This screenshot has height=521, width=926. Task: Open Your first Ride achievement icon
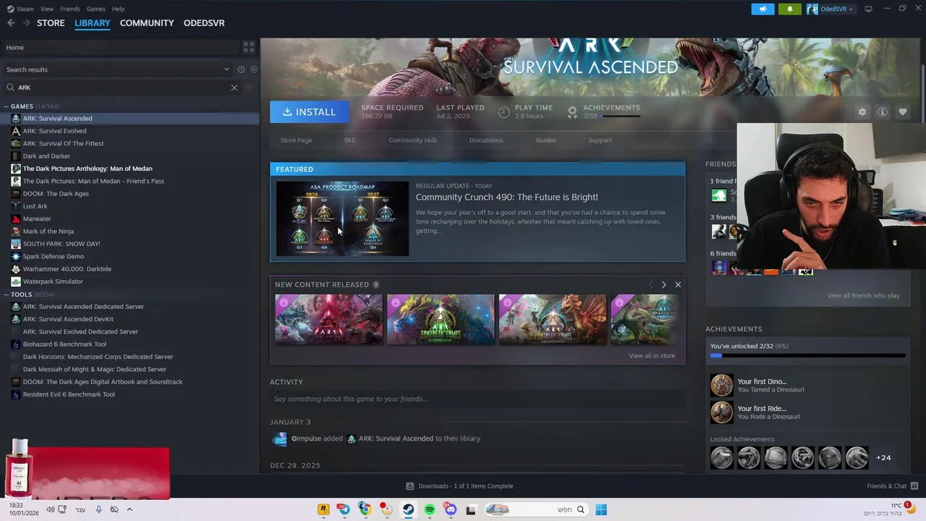(x=721, y=412)
